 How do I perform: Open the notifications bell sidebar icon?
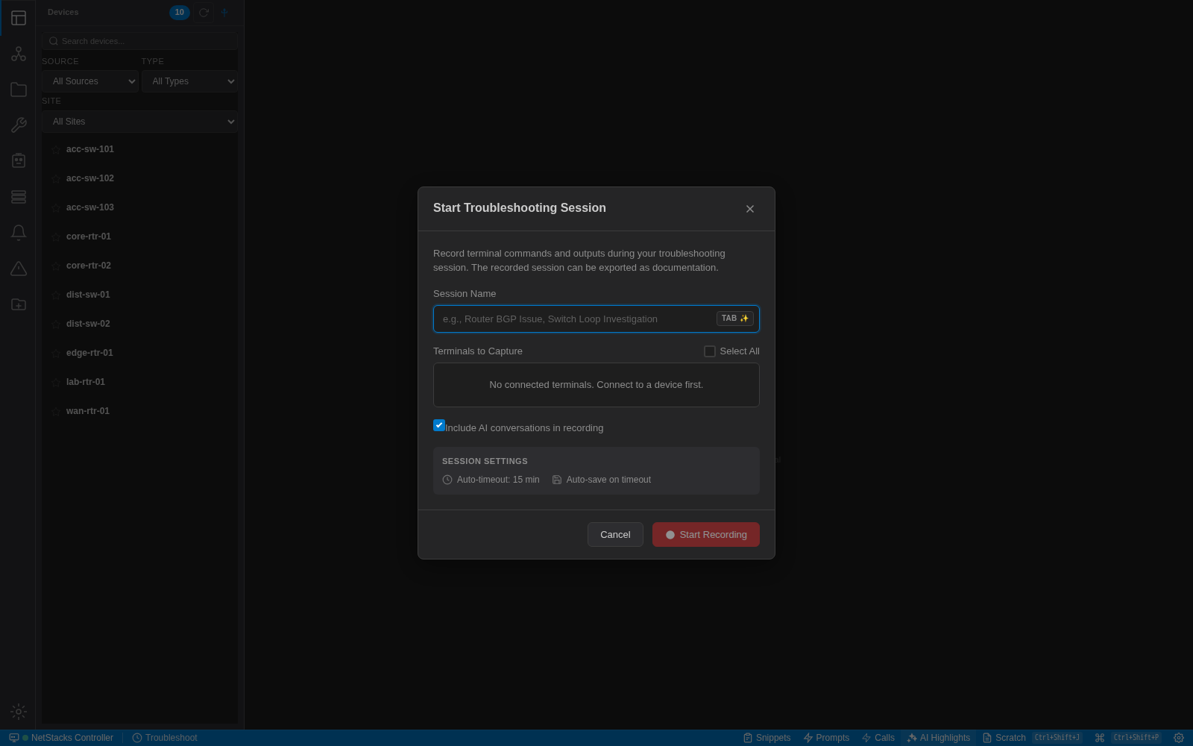click(x=19, y=233)
